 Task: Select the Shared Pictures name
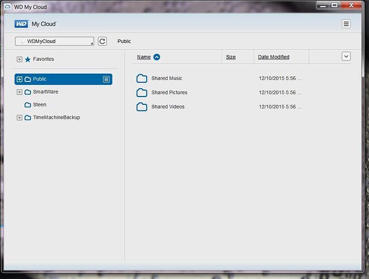(x=170, y=93)
